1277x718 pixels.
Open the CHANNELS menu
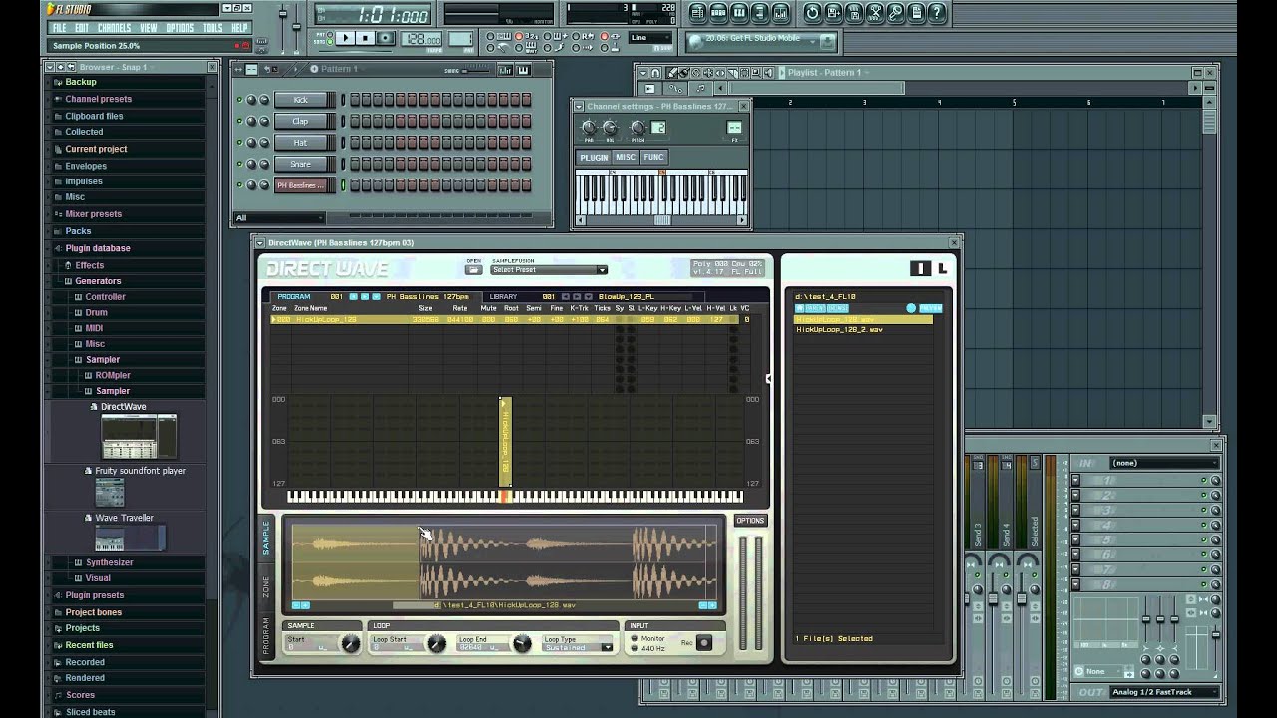[x=115, y=28]
